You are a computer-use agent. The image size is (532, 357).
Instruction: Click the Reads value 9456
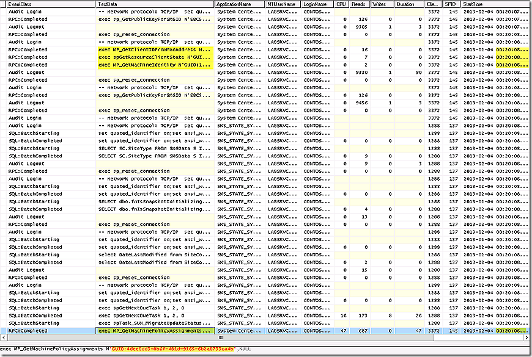361,103
